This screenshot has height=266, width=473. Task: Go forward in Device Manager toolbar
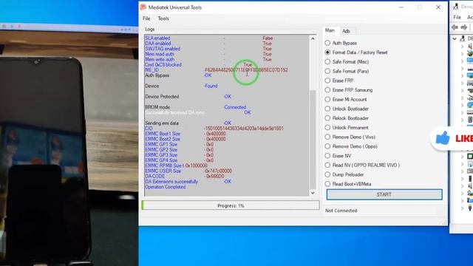pyautogui.click(x=464, y=27)
